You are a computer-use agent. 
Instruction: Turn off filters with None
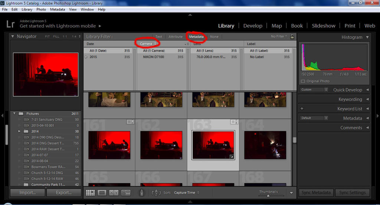[214, 37]
